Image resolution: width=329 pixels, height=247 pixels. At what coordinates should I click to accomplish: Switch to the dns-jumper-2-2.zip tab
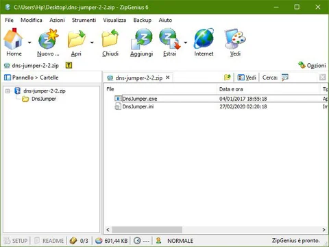138,78
